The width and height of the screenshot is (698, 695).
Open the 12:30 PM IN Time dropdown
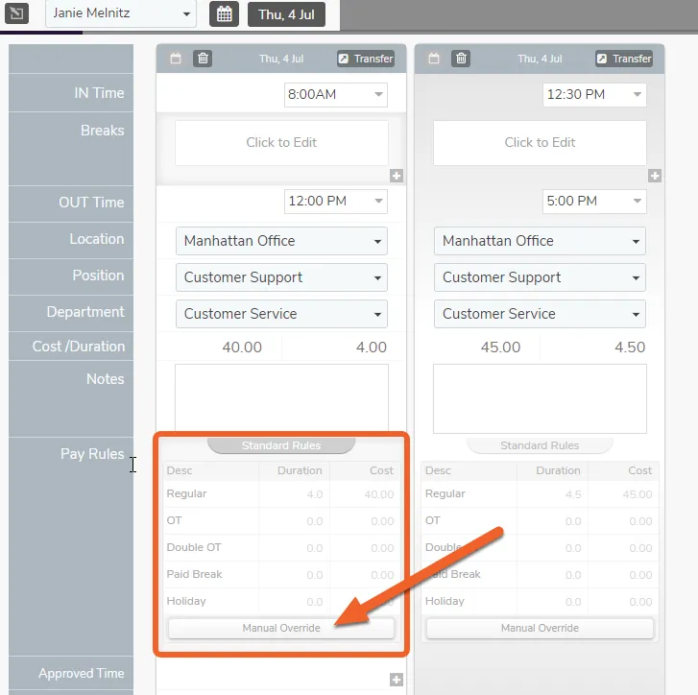[x=594, y=94]
